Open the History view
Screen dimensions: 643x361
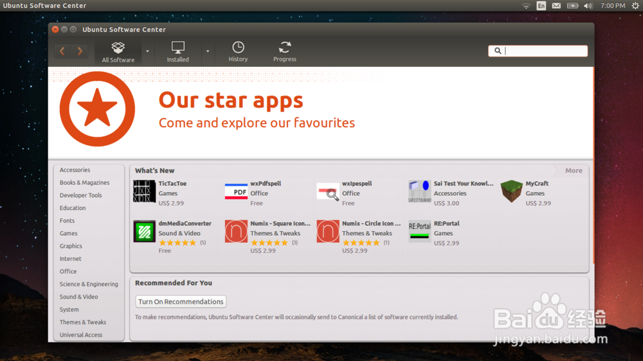point(238,52)
